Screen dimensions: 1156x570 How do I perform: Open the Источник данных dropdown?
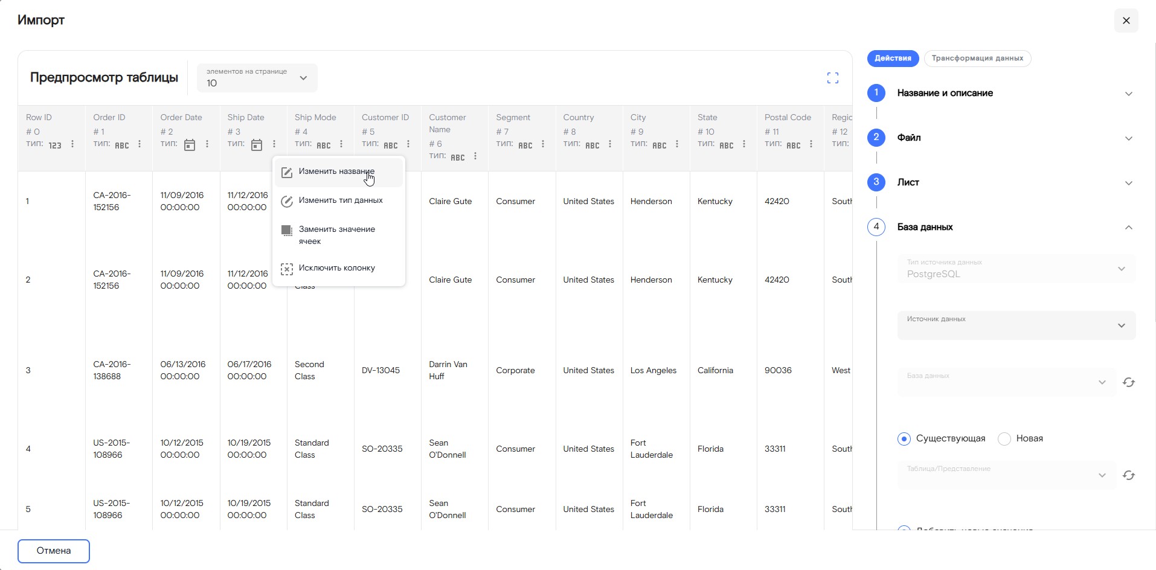tap(1016, 325)
